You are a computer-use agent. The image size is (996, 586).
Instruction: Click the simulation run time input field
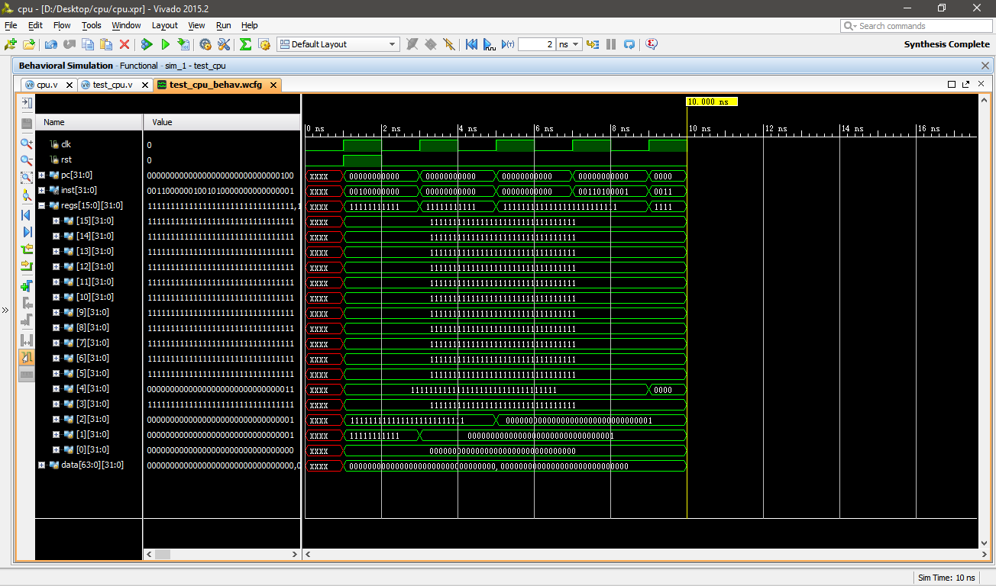coord(536,44)
